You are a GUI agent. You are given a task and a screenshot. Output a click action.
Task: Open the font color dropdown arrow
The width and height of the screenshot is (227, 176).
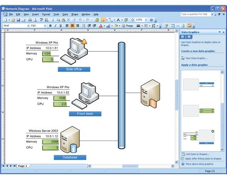[x=104, y=26]
